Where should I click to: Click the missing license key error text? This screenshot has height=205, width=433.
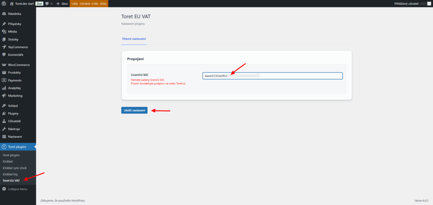(x=148, y=80)
